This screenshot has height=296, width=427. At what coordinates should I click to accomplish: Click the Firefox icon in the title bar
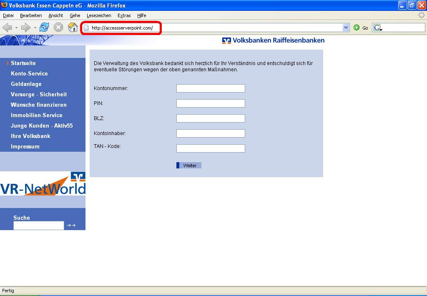[x=4, y=5]
